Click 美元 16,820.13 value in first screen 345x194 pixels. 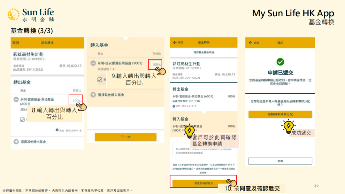click(70, 66)
